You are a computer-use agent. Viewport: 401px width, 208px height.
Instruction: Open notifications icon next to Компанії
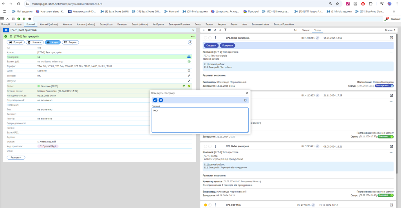[387, 19]
